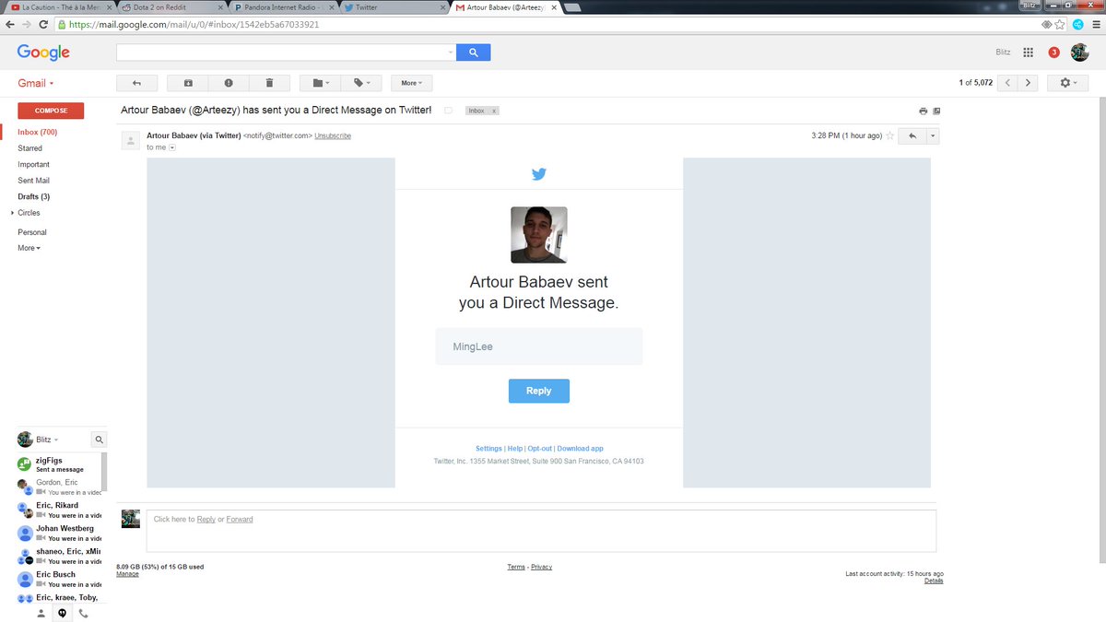The image size is (1106, 622).
Task: Click the COMPOSE button
Action: click(x=51, y=111)
